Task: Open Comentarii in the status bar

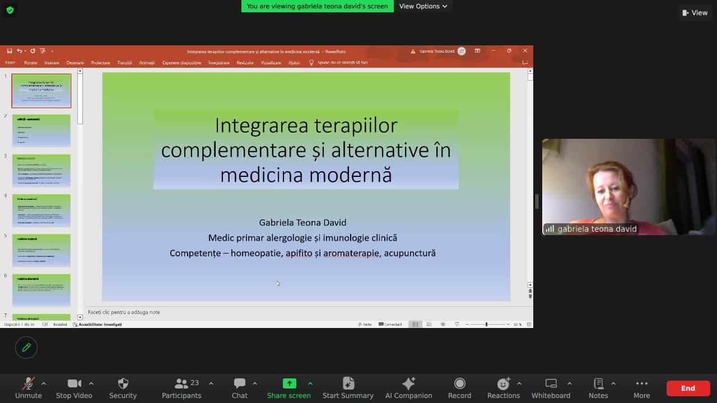Action: [390, 324]
